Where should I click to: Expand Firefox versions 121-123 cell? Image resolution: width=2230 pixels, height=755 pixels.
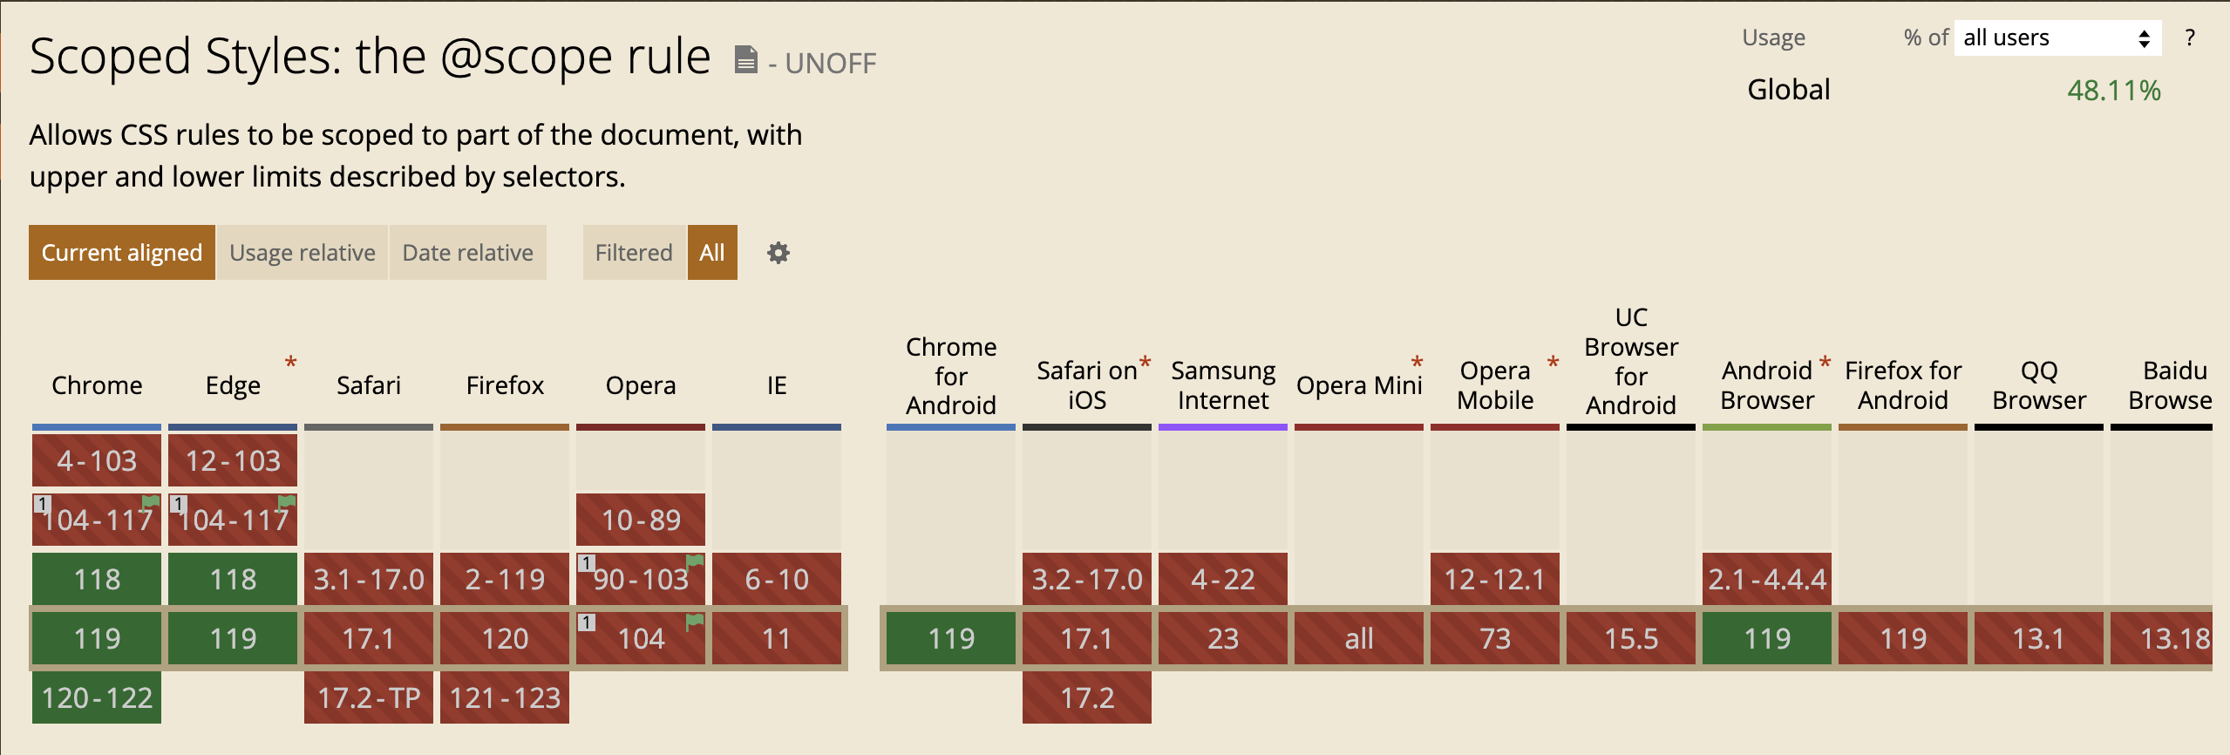pyautogui.click(x=505, y=697)
